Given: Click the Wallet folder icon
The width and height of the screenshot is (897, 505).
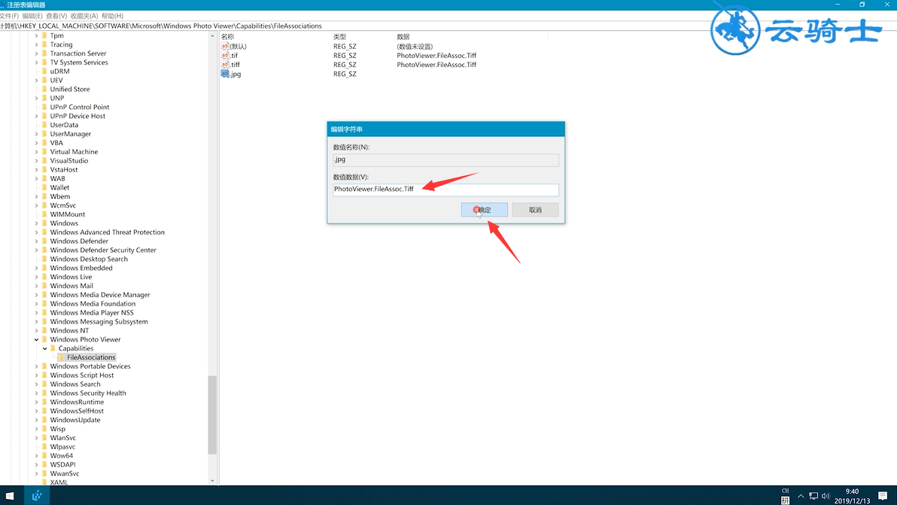Looking at the screenshot, I should (x=44, y=187).
